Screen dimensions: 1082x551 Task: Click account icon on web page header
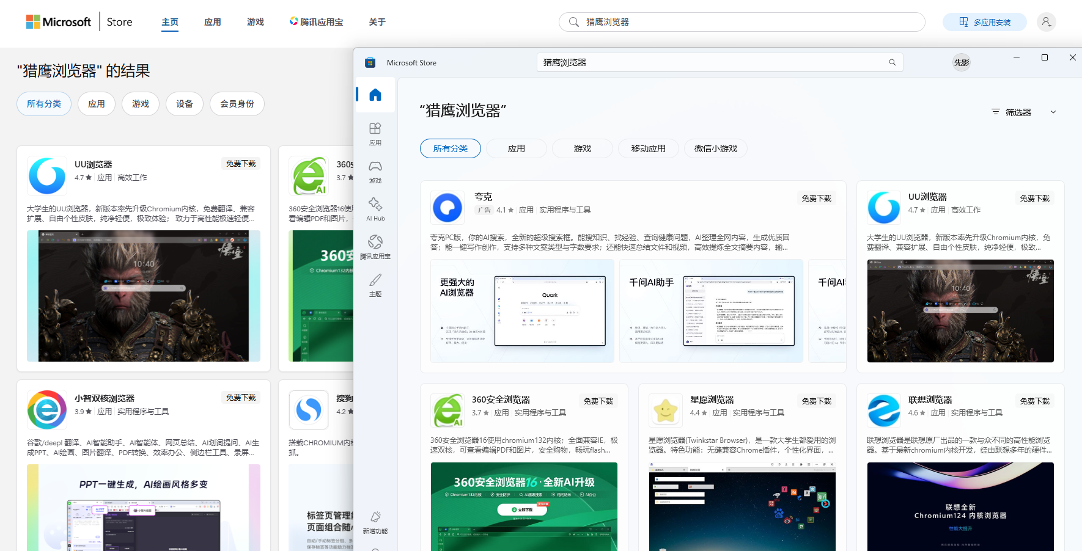pos(1047,22)
